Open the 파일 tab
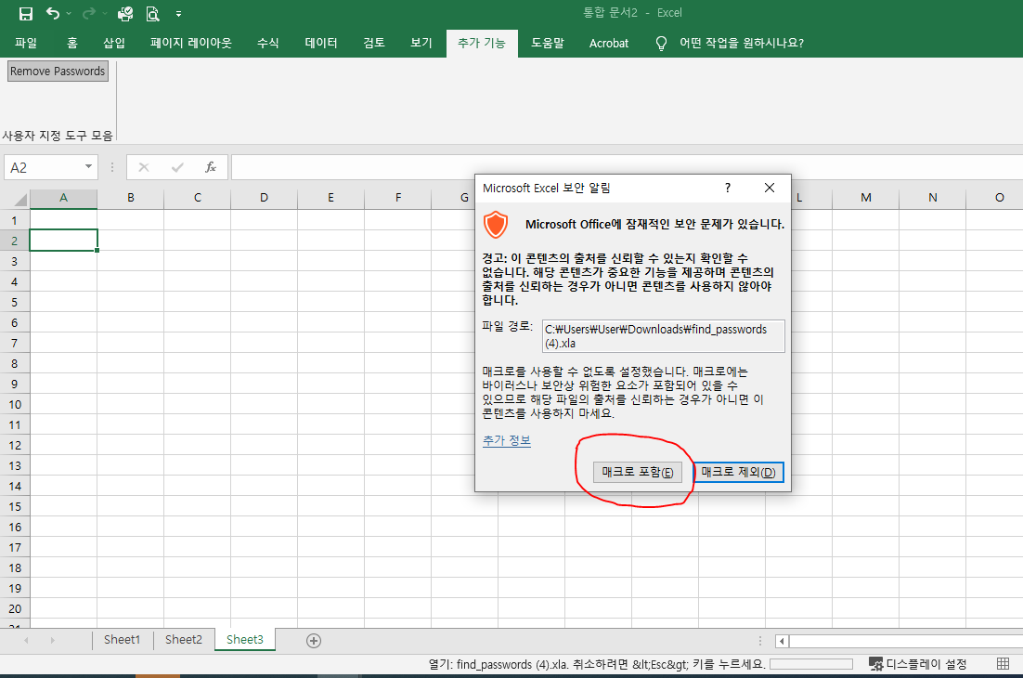Image resolution: width=1023 pixels, height=678 pixels. (26, 43)
